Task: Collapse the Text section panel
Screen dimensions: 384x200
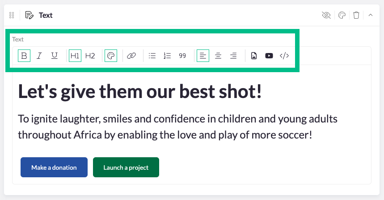Action: coord(371,15)
